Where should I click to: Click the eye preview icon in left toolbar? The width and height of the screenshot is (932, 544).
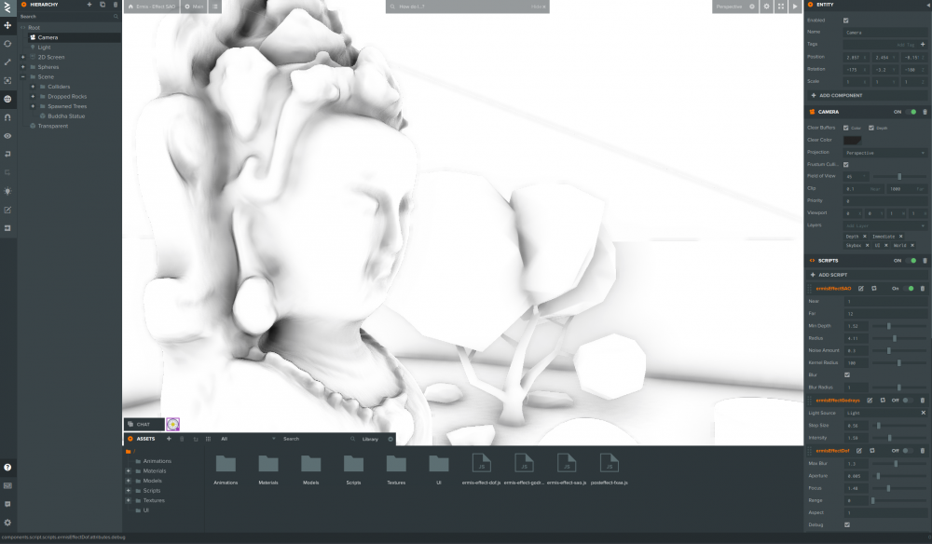[x=7, y=135]
